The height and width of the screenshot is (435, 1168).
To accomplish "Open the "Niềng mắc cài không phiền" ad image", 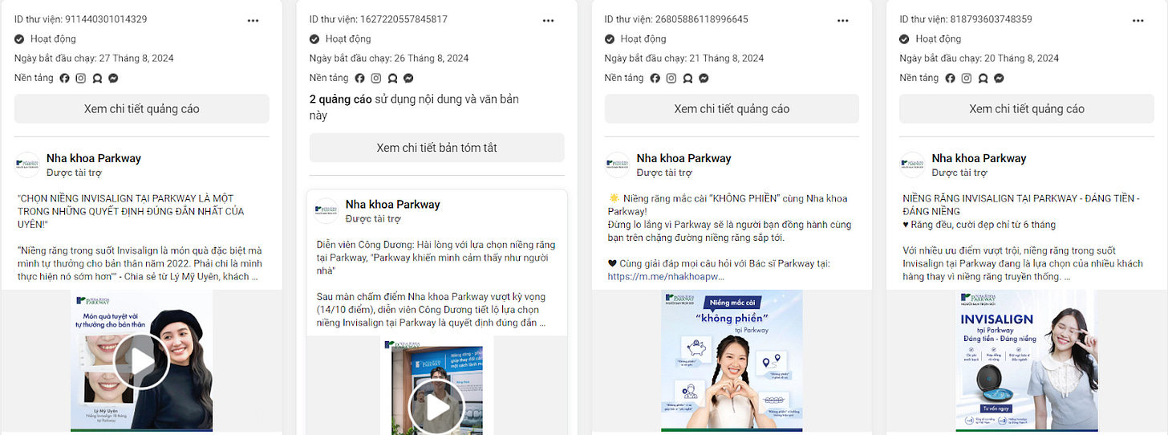I will click(x=732, y=361).
